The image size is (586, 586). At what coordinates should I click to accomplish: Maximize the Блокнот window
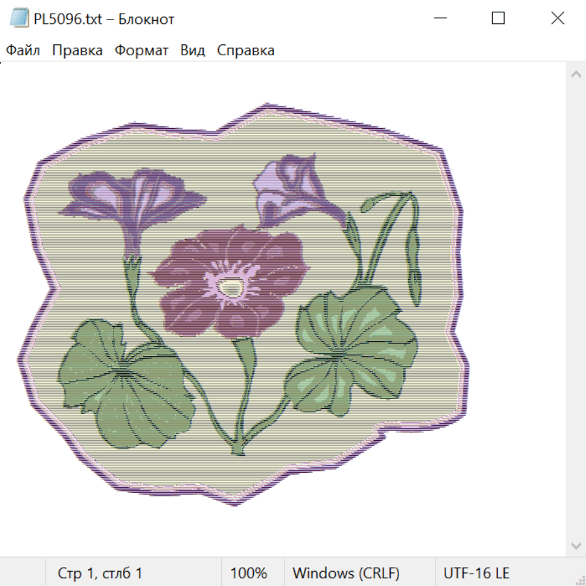(x=498, y=19)
